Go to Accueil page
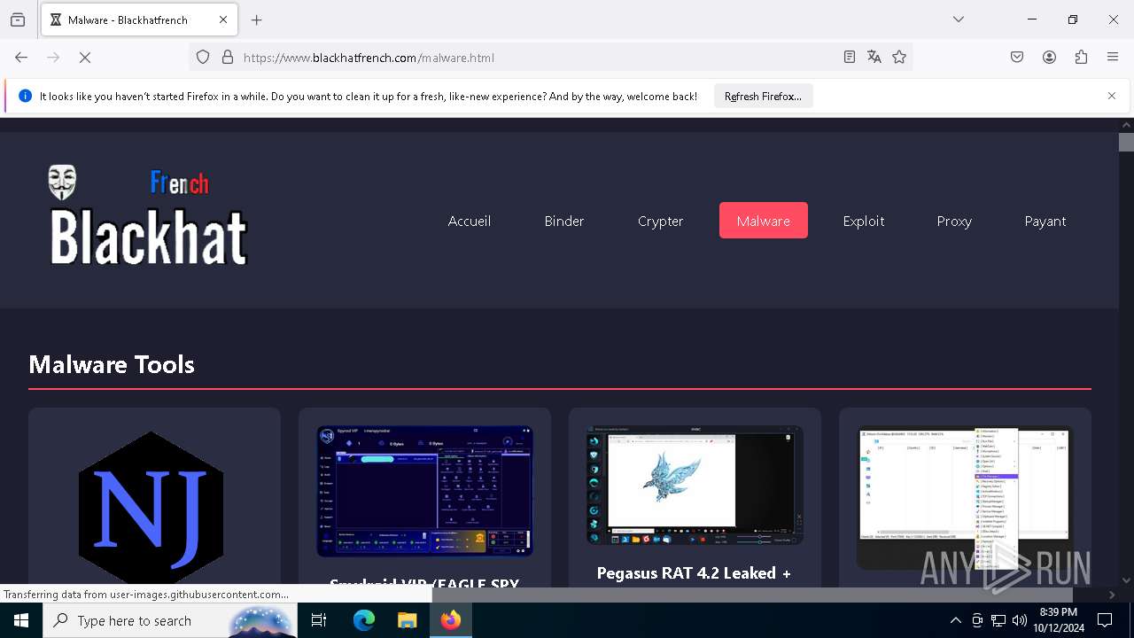 coord(470,221)
